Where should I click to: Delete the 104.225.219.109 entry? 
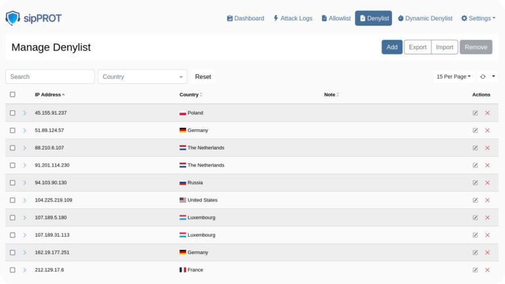(x=487, y=200)
